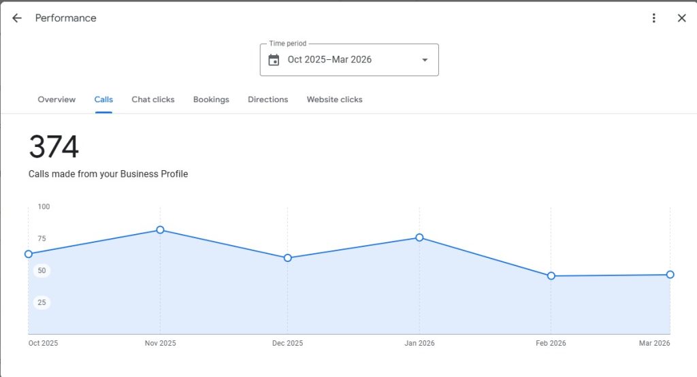The width and height of the screenshot is (697, 377).
Task: Open the three-dot more options menu
Action: tap(654, 18)
